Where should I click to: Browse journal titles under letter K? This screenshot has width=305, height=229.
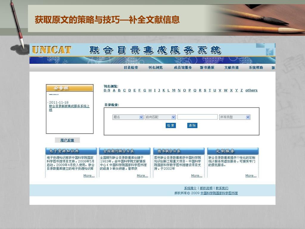[164, 90]
